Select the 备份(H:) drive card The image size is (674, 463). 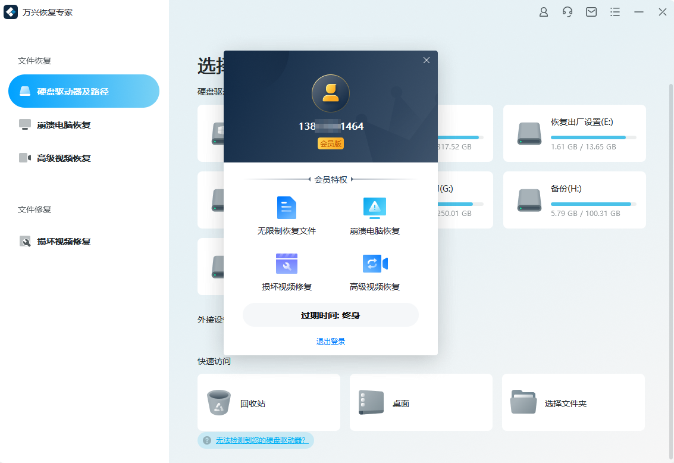pos(574,200)
